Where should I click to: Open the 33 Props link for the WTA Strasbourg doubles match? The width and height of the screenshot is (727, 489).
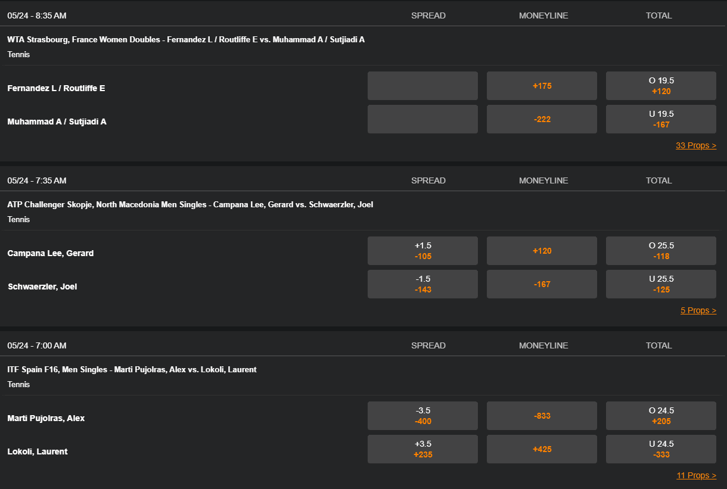pyautogui.click(x=696, y=145)
